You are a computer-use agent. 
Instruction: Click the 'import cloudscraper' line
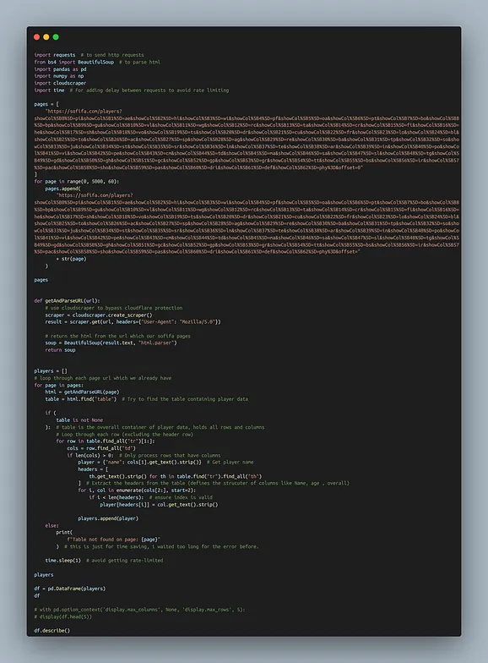61,83
